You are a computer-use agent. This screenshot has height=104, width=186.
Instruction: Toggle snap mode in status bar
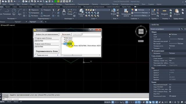tap(116, 102)
